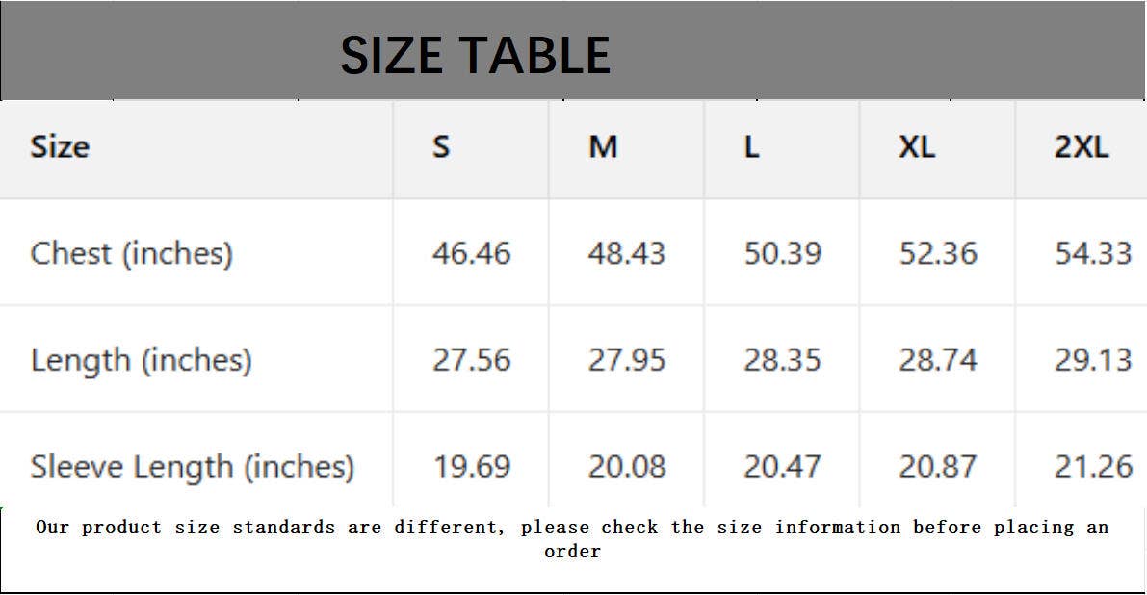Viewport: 1147px width, 595px height.
Task: Click the Sleeve Length (inches) row label
Action: 193,467
